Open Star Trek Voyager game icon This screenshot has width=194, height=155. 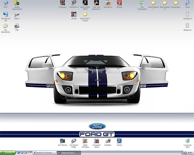point(96,3)
